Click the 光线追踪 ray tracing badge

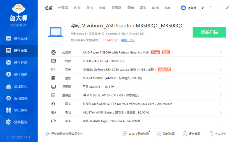[165, 69]
